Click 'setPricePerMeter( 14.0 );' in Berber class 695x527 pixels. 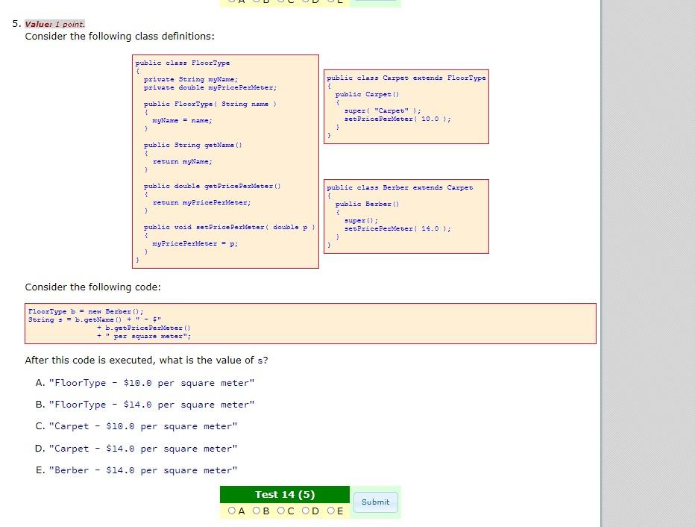point(397,229)
